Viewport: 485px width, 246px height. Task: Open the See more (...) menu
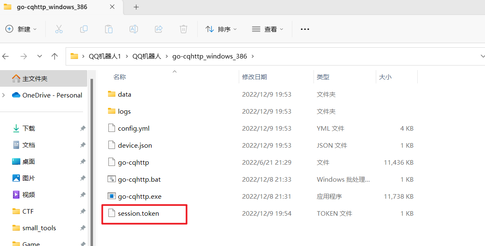(305, 29)
